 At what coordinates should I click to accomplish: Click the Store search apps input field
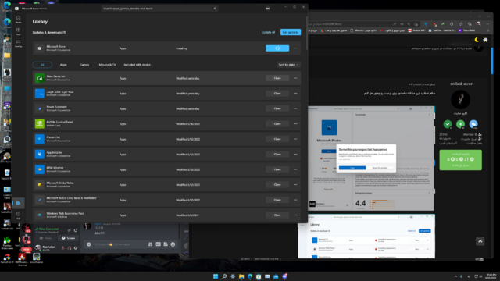click(159, 9)
